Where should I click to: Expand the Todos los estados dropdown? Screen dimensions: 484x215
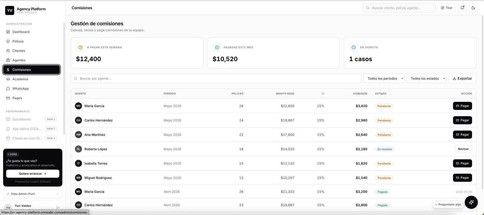427,78
